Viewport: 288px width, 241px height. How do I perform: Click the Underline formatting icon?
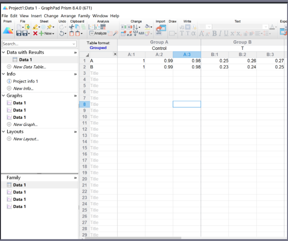click(x=226, y=34)
